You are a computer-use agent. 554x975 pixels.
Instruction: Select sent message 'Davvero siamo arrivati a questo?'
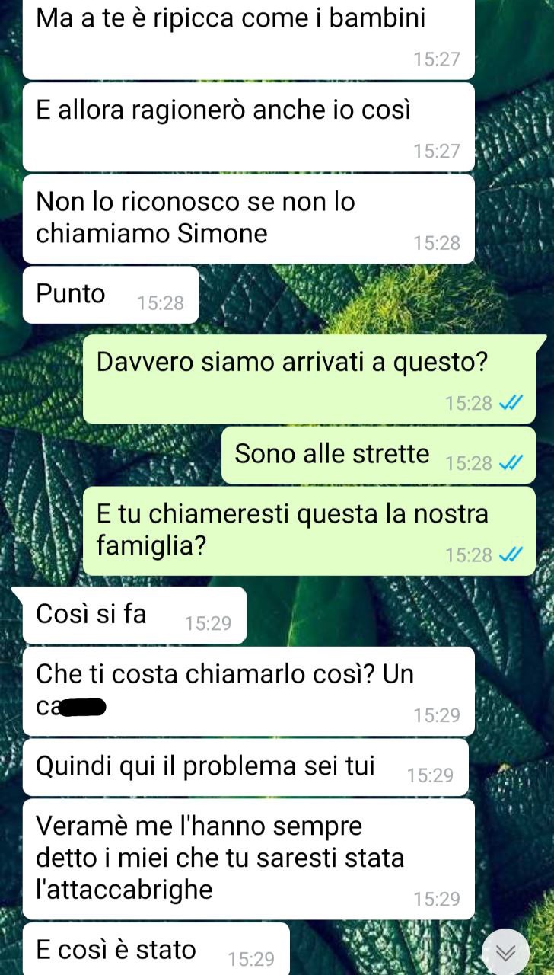314,379
